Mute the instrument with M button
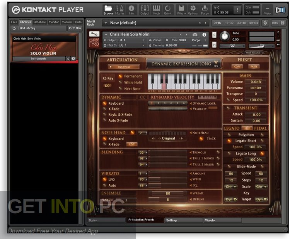 tap(214, 44)
